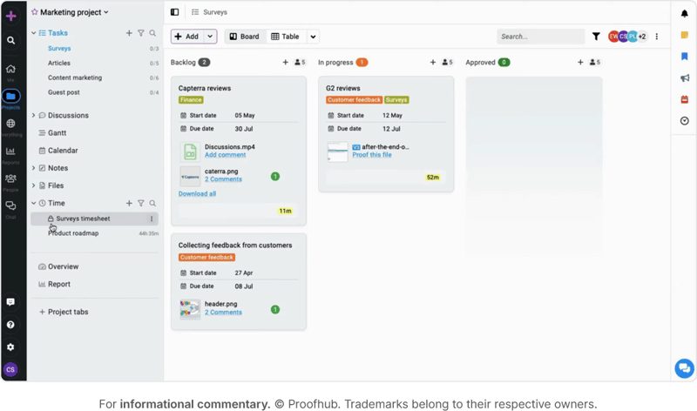Open the Content marketing task list
Image resolution: width=697 pixels, height=411 pixels.
click(x=75, y=77)
